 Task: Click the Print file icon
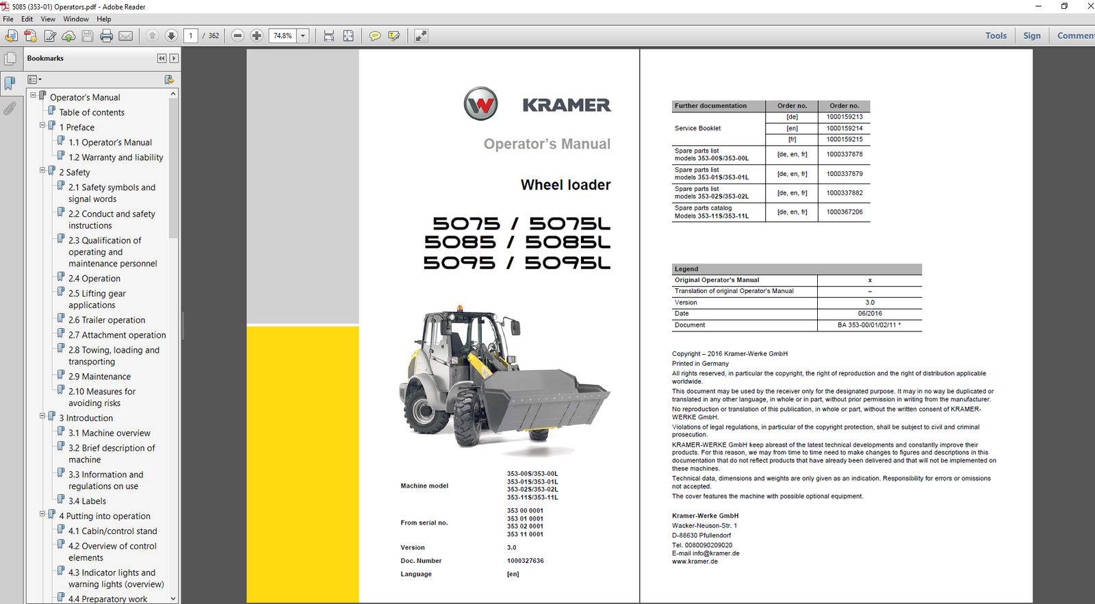(106, 36)
